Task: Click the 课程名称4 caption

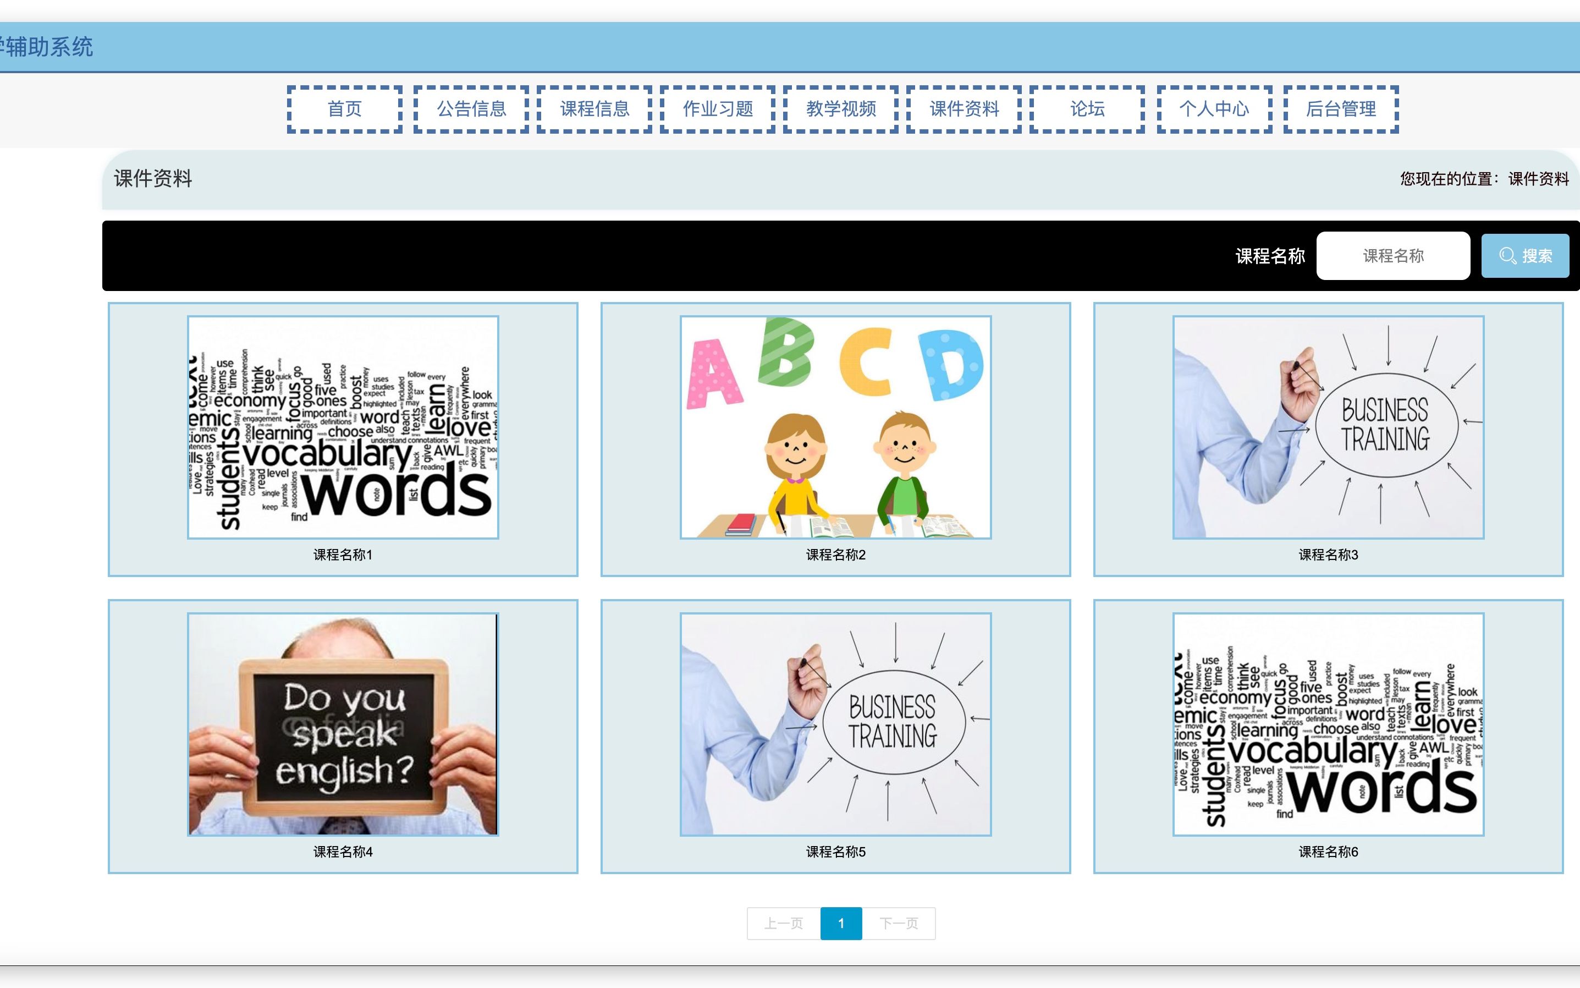Action: 343,852
